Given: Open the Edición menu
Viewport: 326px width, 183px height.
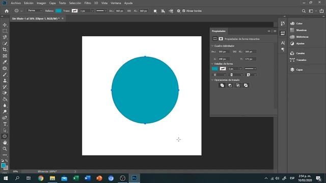Looking at the screenshot, I should pos(29,3).
